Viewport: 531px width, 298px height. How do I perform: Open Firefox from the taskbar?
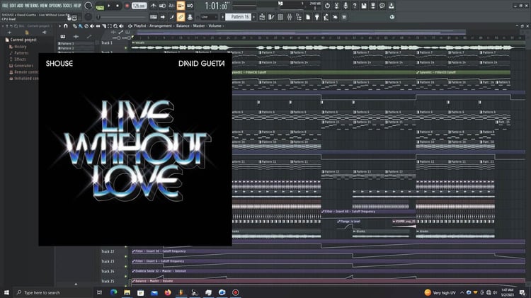(168, 292)
